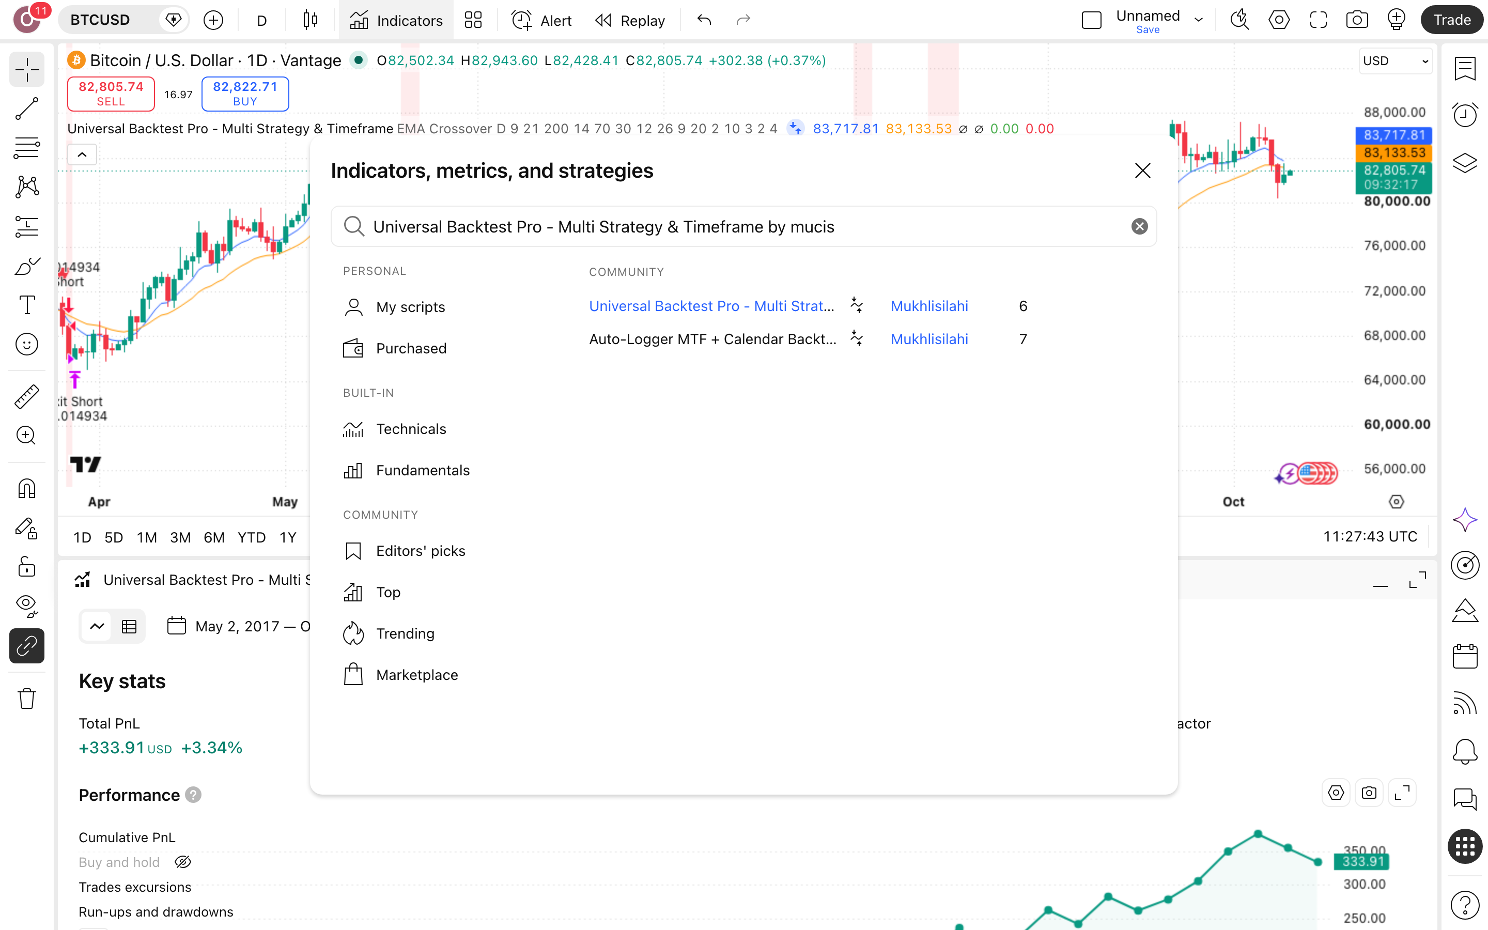Open the candlestick chart style selector
The height and width of the screenshot is (930, 1488).
[x=311, y=20]
